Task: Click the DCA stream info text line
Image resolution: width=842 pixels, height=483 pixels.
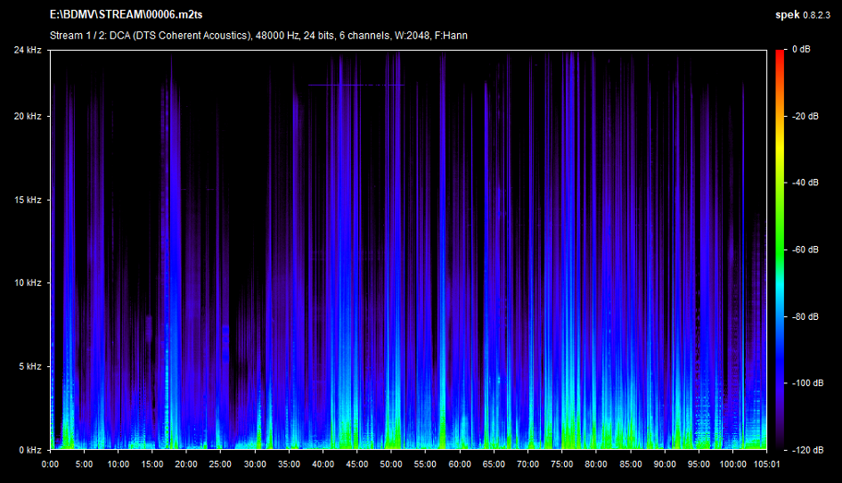Action: pyautogui.click(x=258, y=36)
